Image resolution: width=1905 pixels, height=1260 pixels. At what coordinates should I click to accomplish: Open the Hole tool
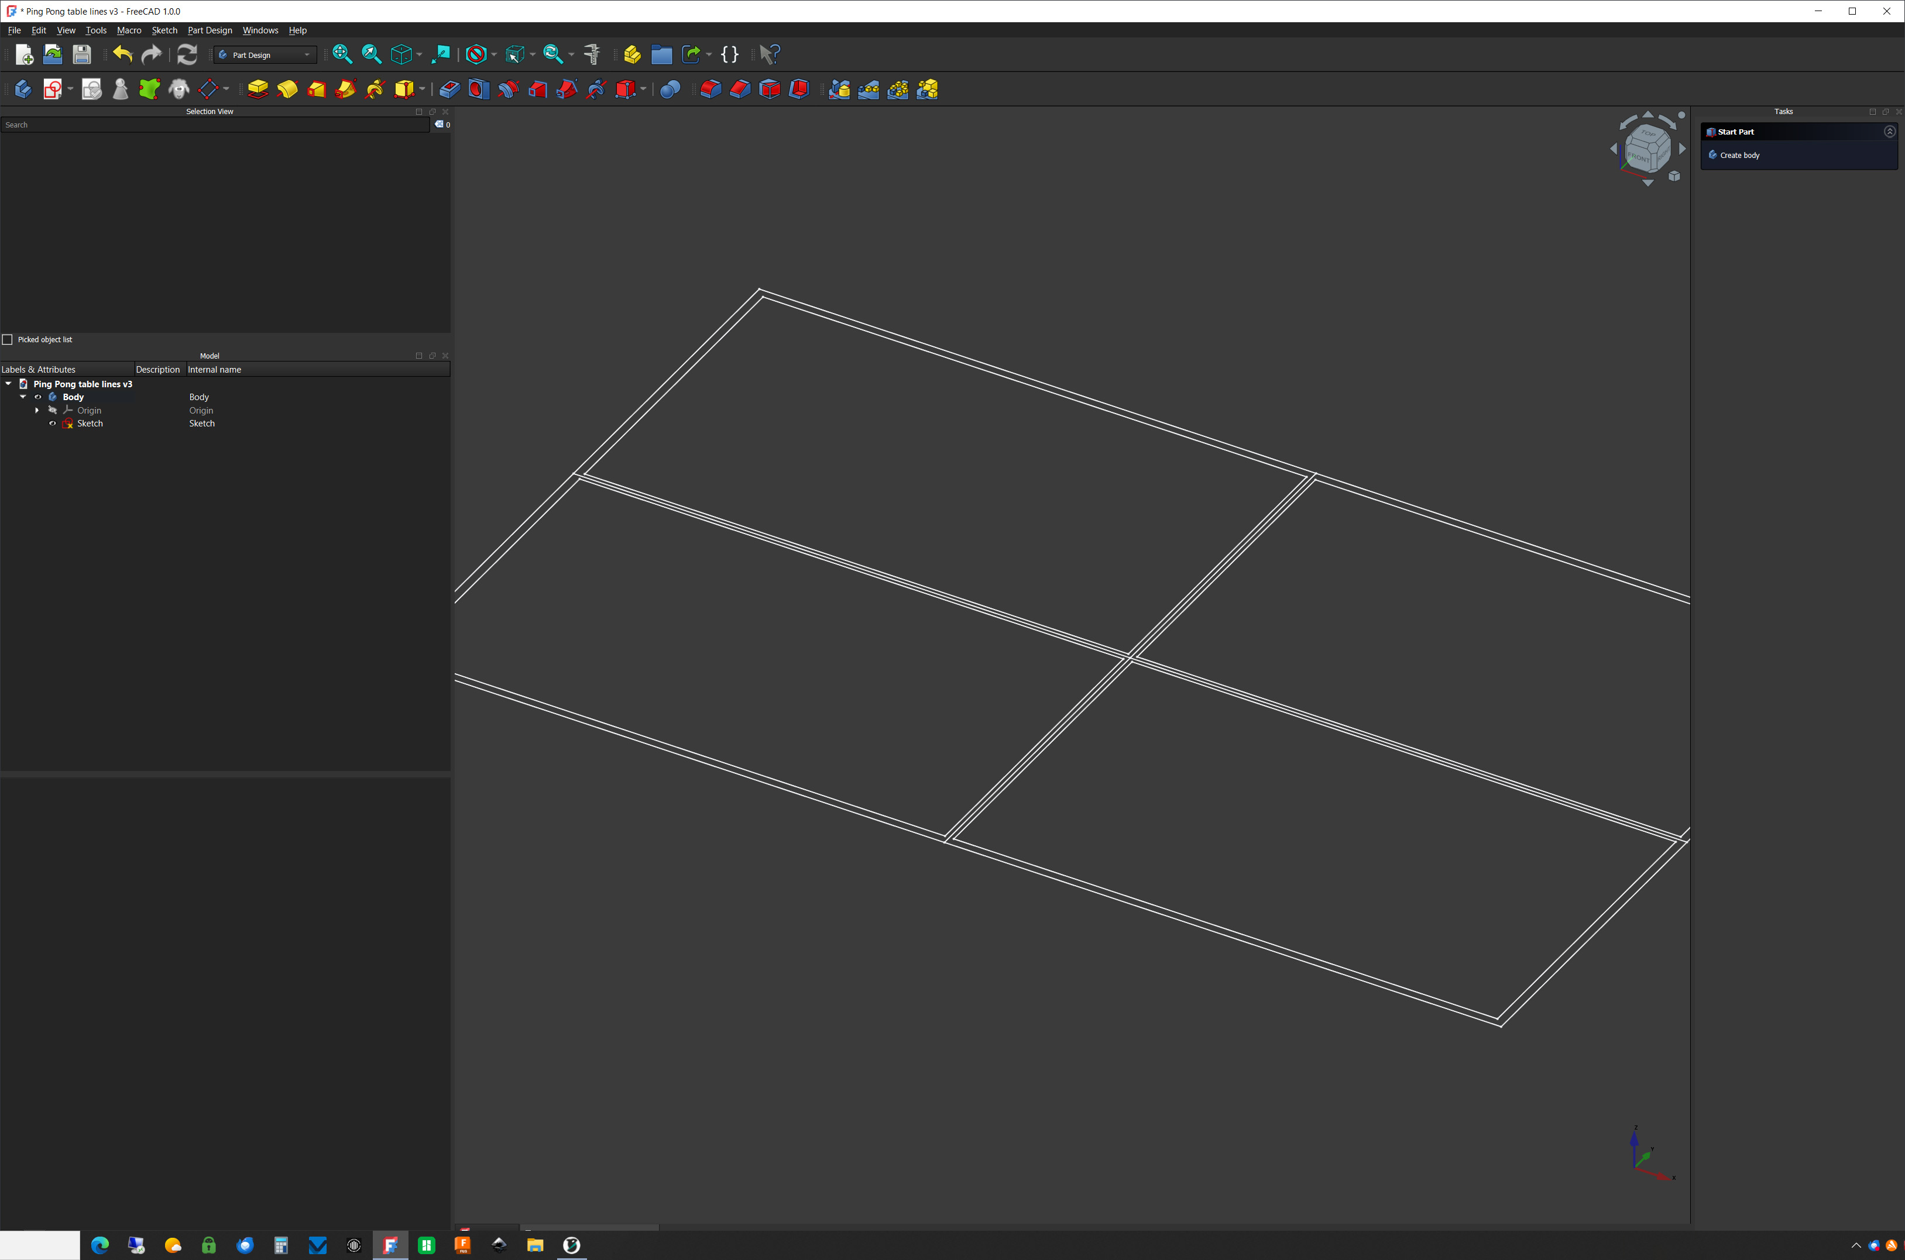478,89
